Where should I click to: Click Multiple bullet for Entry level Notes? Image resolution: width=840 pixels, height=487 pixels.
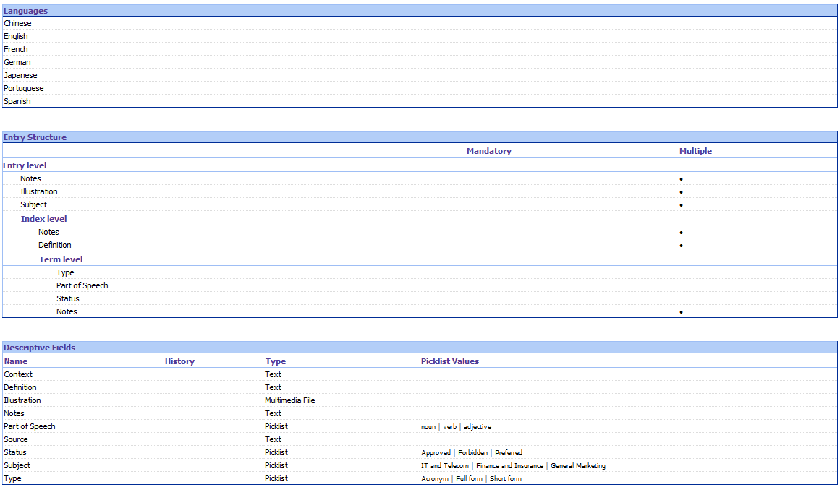point(681,179)
